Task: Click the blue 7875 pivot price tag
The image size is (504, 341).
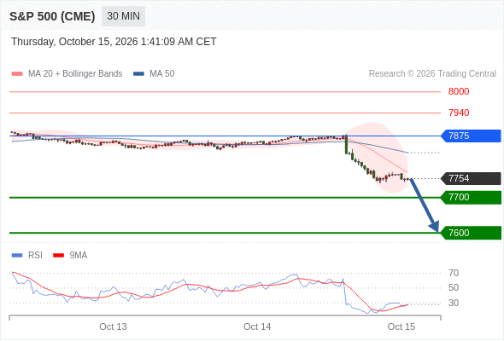Action: coord(471,136)
